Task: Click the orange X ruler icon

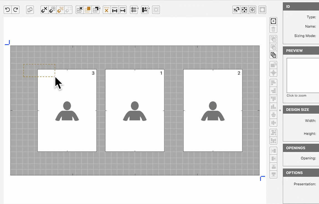Action: [107, 10]
